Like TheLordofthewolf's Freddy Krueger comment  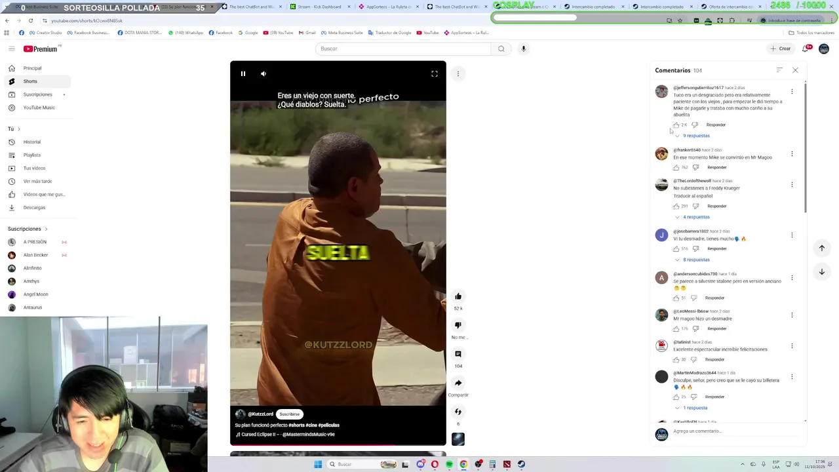(676, 206)
